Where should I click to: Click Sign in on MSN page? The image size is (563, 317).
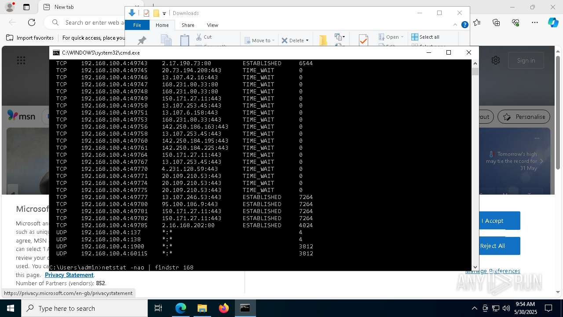[526, 60]
